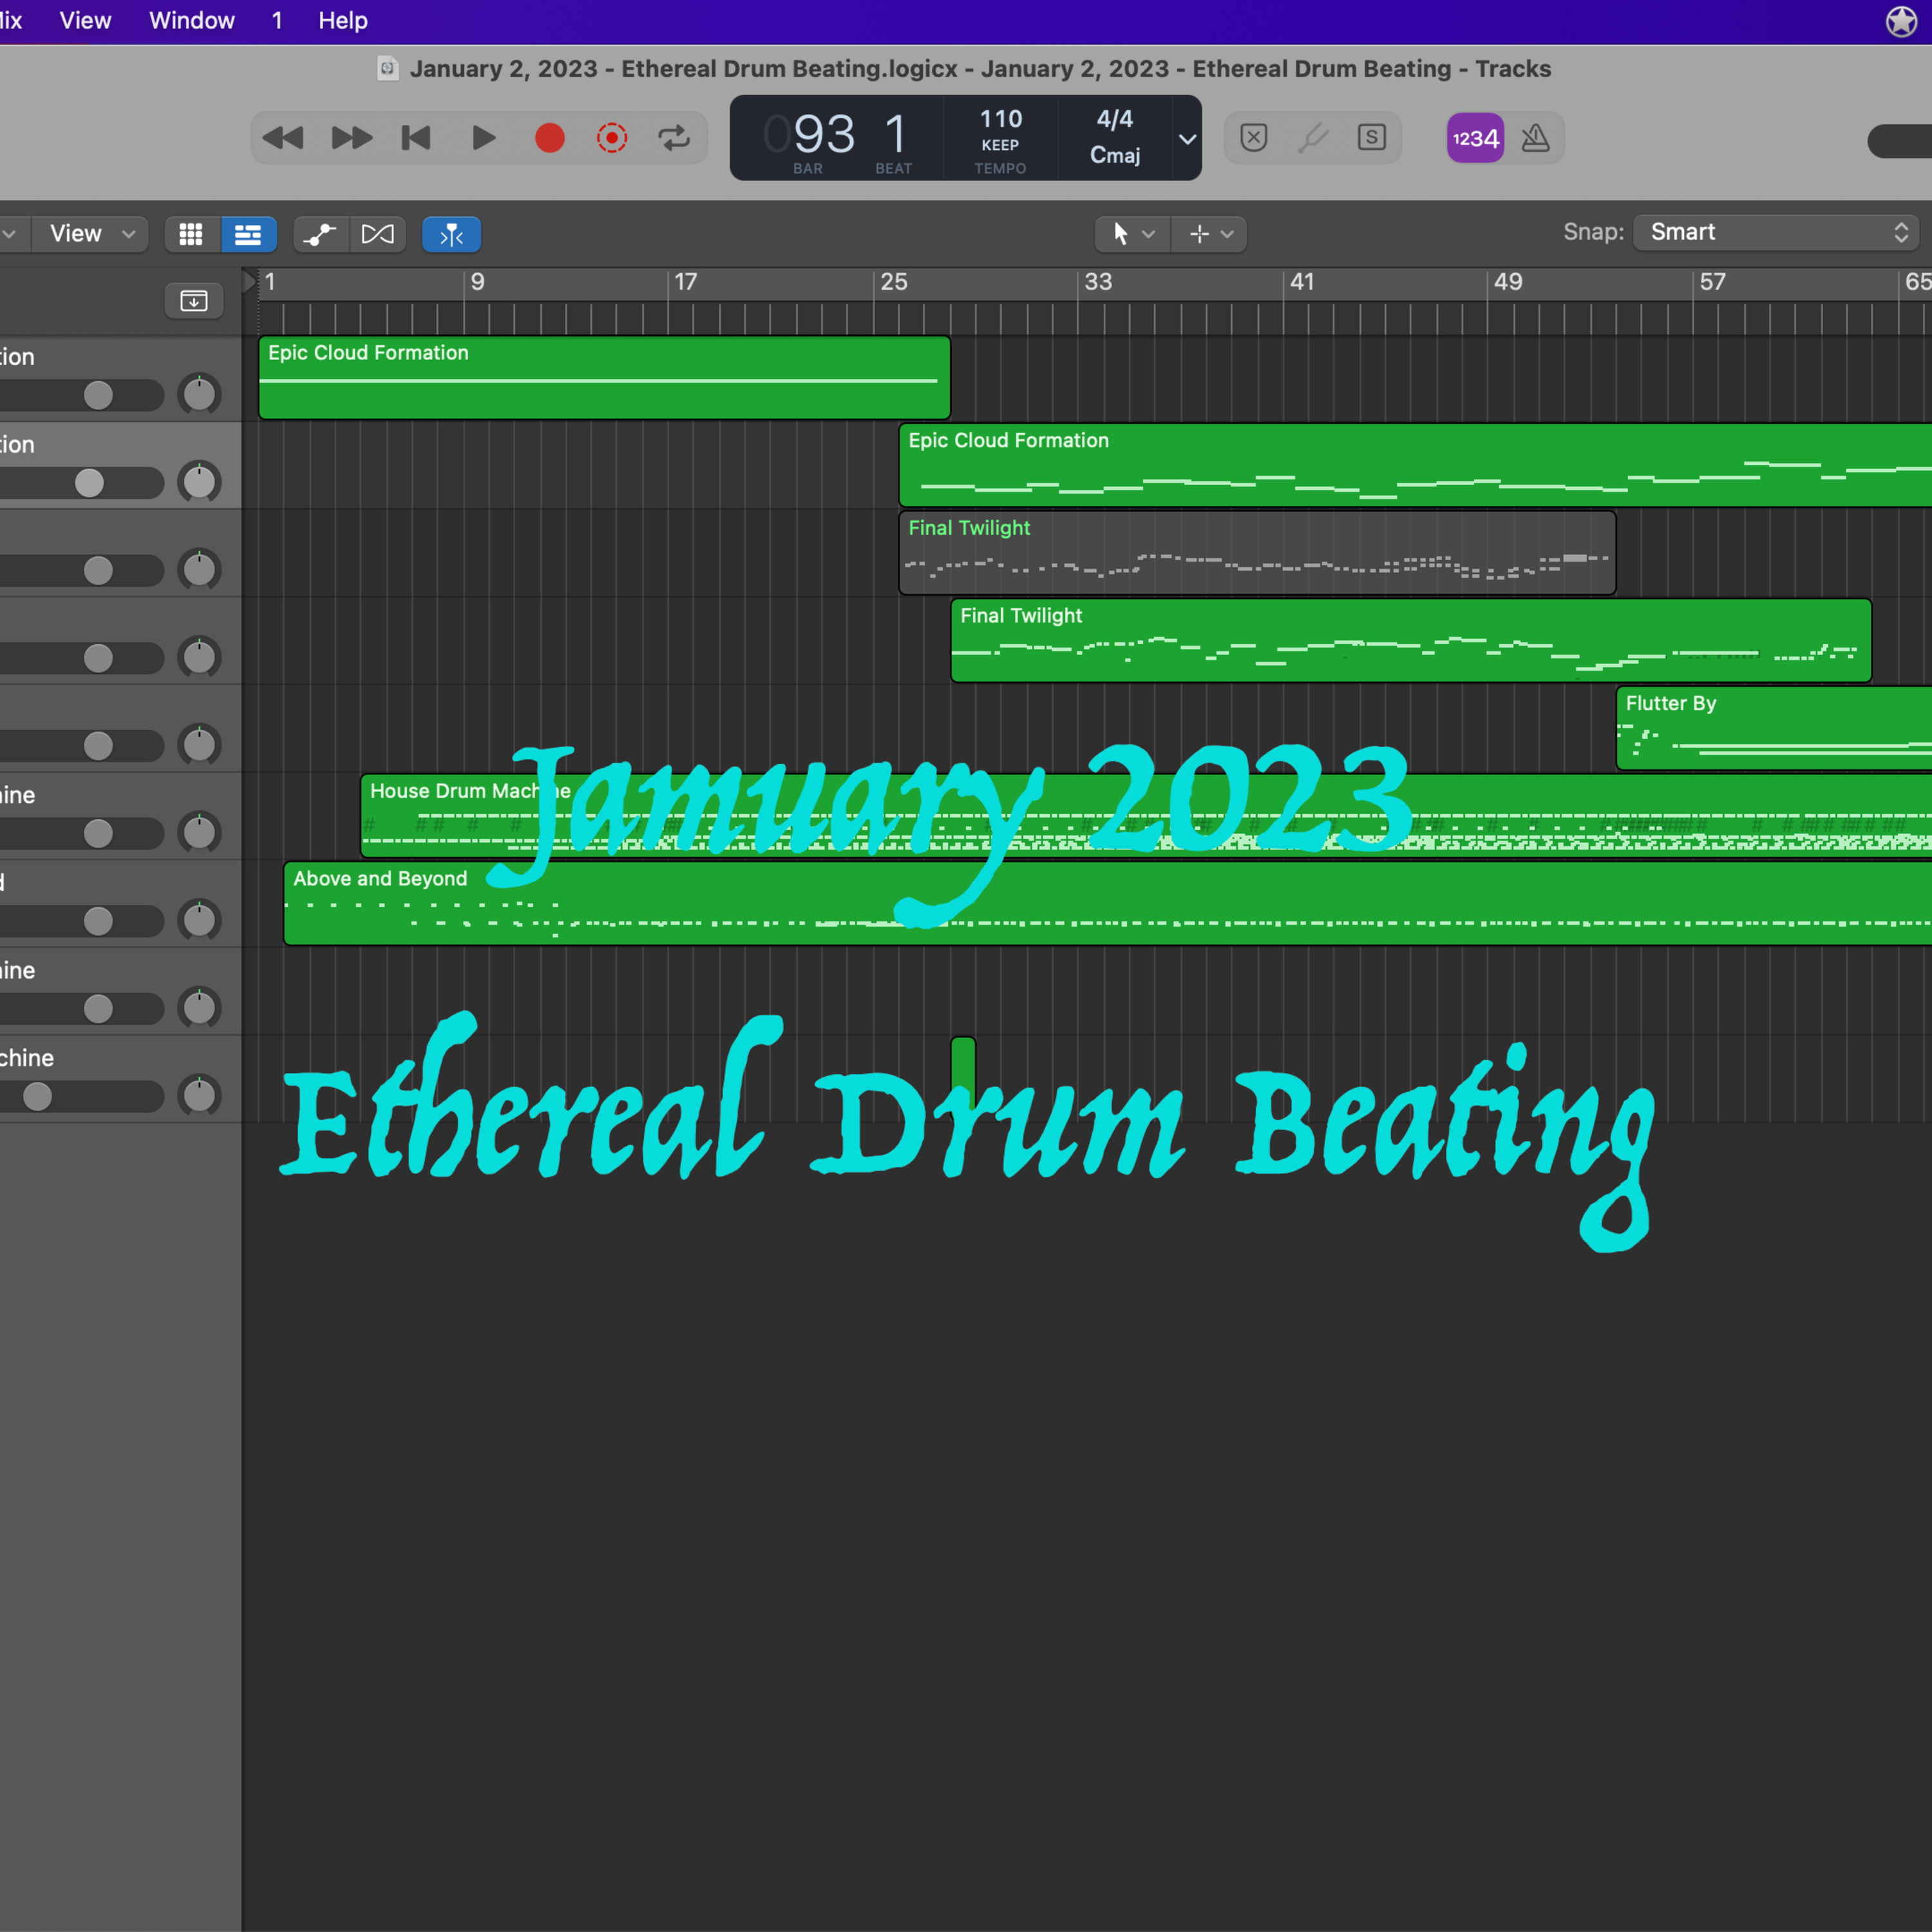Viewport: 1932px width, 1932px height.
Task: Toggle the Metronome click button
Action: point(1535,138)
